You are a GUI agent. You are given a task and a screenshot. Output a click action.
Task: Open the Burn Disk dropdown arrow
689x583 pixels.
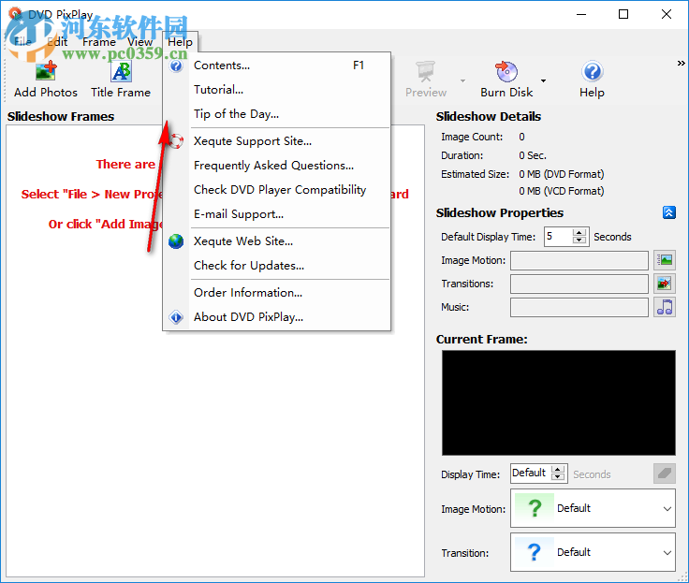(x=543, y=80)
